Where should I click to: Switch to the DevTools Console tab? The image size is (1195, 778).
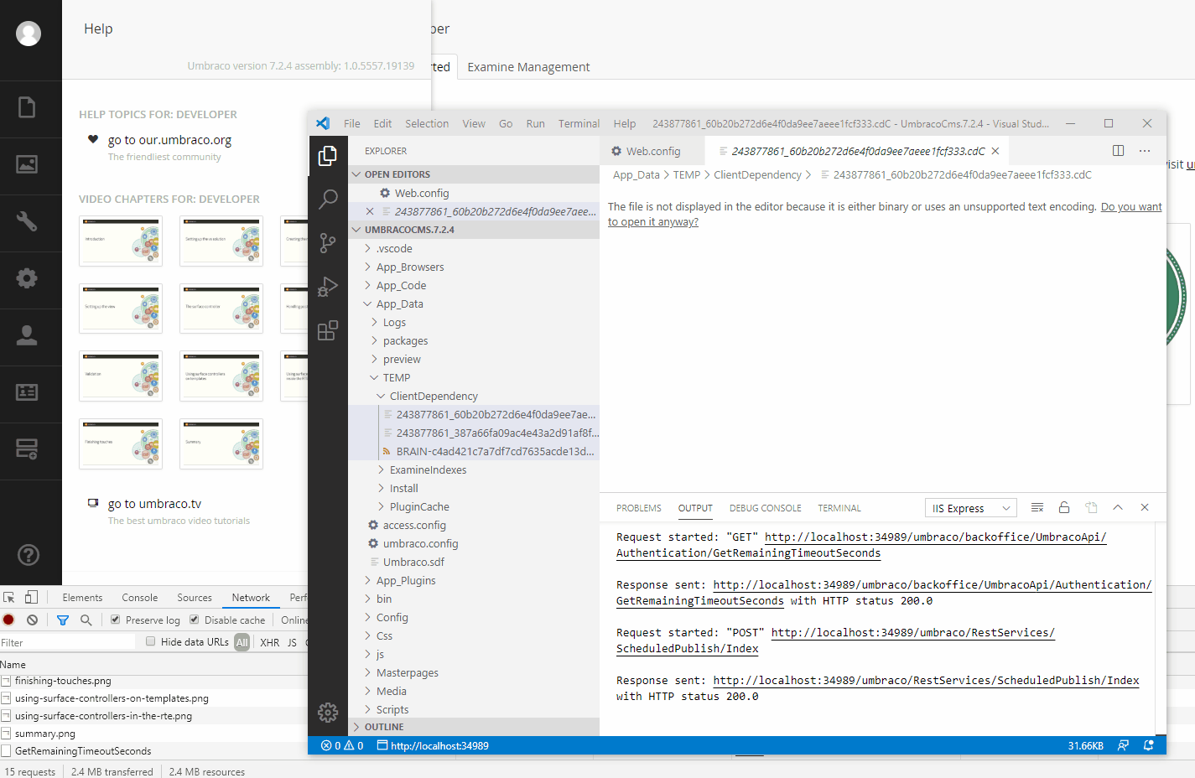pyautogui.click(x=140, y=598)
